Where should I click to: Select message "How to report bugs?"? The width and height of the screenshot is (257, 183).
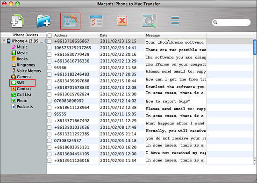(168, 101)
